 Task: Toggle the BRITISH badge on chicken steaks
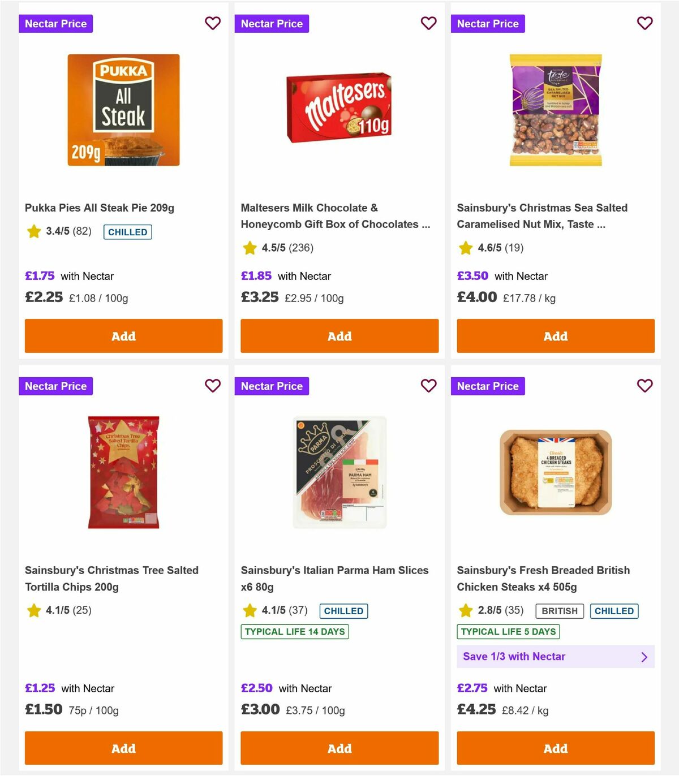(x=559, y=611)
